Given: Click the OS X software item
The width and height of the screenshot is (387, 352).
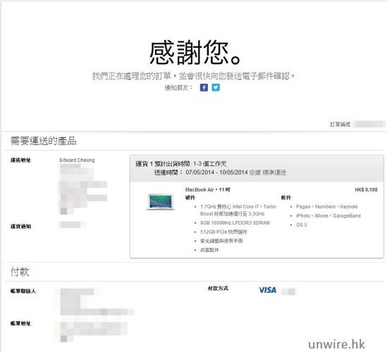Looking at the screenshot, I should click(x=302, y=225).
